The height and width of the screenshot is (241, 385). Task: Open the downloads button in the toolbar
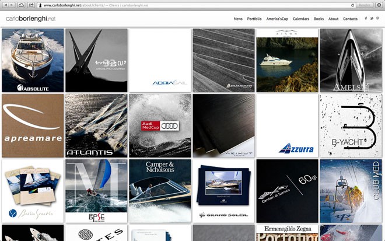pos(379,5)
